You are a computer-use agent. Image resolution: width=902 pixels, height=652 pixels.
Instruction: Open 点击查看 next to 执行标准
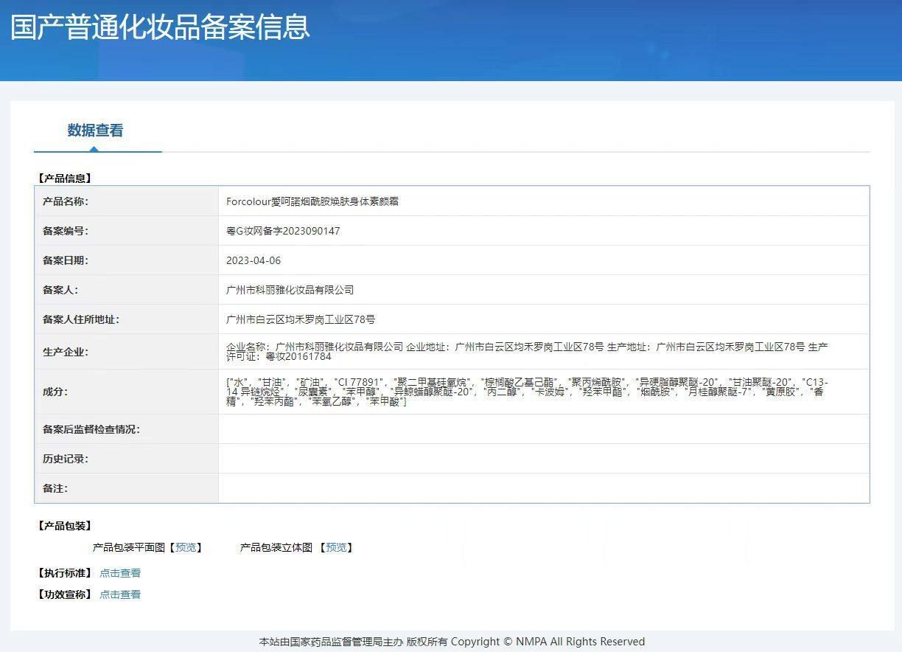[120, 573]
